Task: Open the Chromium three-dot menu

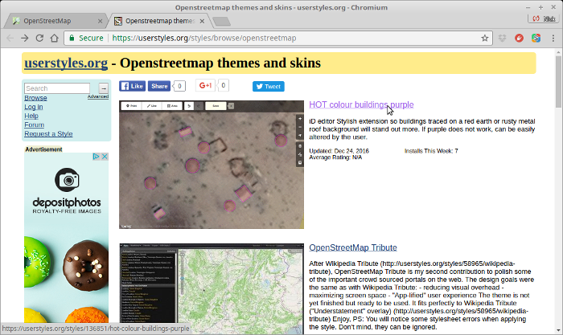Action: coord(553,38)
